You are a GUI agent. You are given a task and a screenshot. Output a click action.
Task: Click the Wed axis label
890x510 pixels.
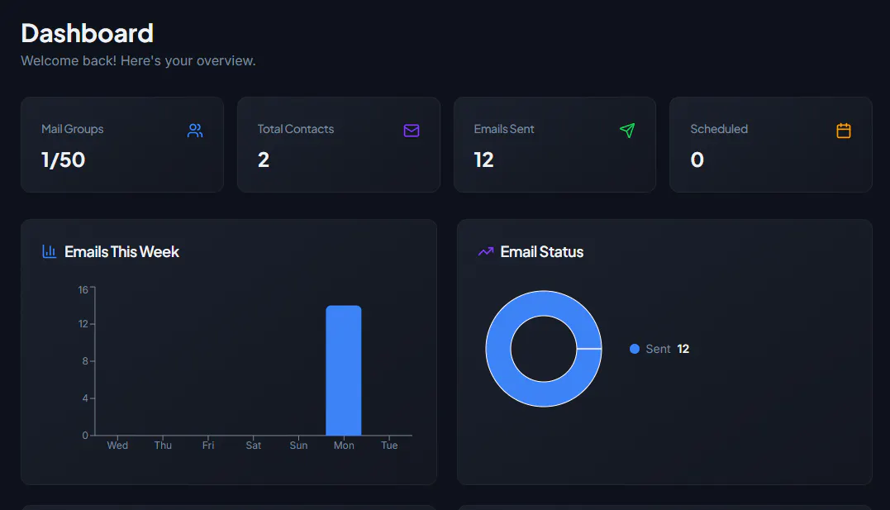(117, 446)
